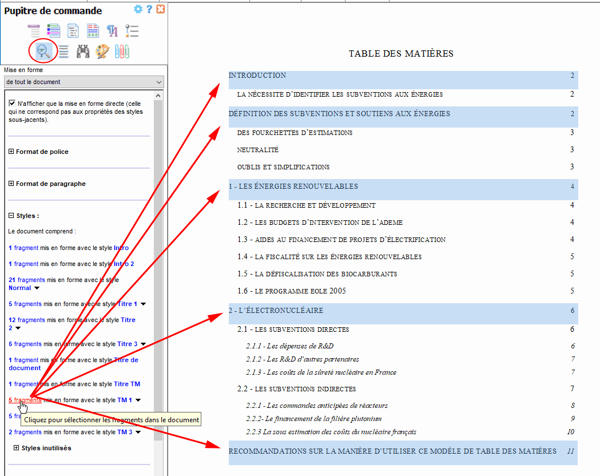Select the 2 fragments link for TM 3
600x476 pixels.
click(x=25, y=432)
